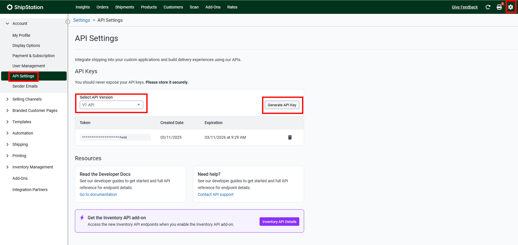Expand the Selling Channels section

pyautogui.click(x=8, y=99)
